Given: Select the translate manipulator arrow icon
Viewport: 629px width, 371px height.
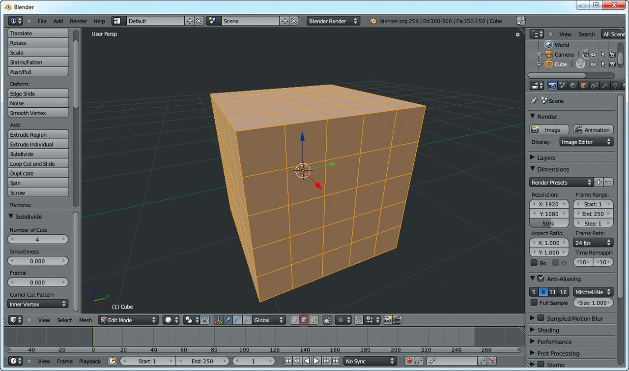Looking at the screenshot, I should click(228, 320).
